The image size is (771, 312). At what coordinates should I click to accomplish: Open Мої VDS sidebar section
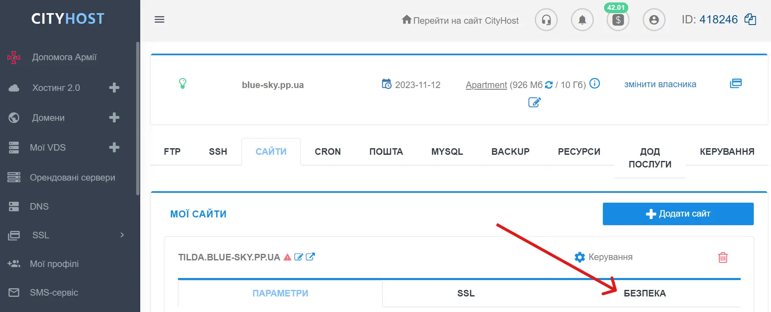pyautogui.click(x=48, y=147)
